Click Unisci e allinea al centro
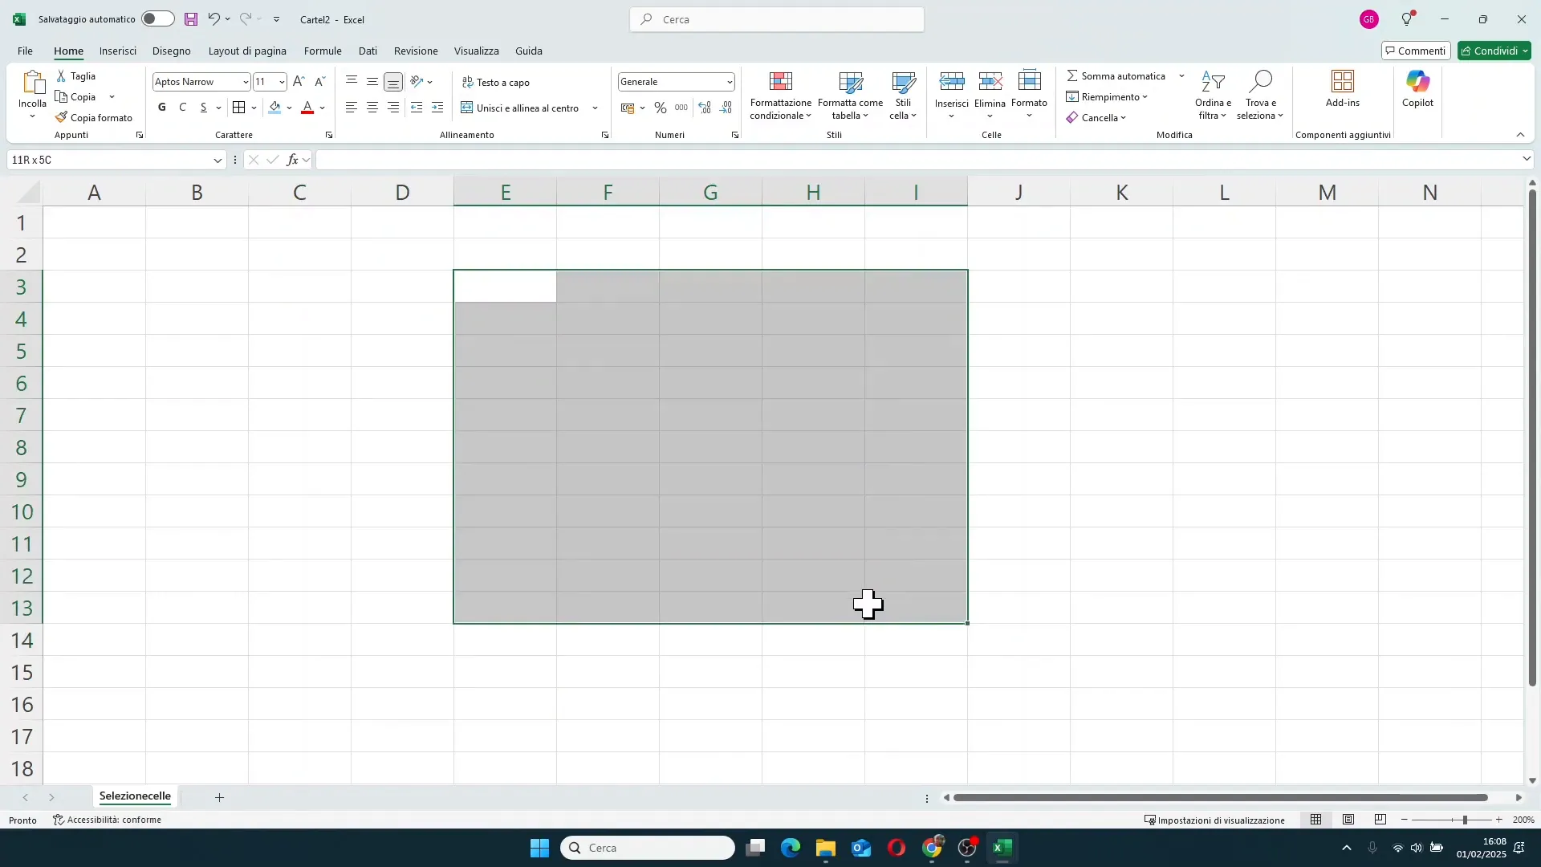Screen dimensions: 1541x867 click(x=520, y=108)
